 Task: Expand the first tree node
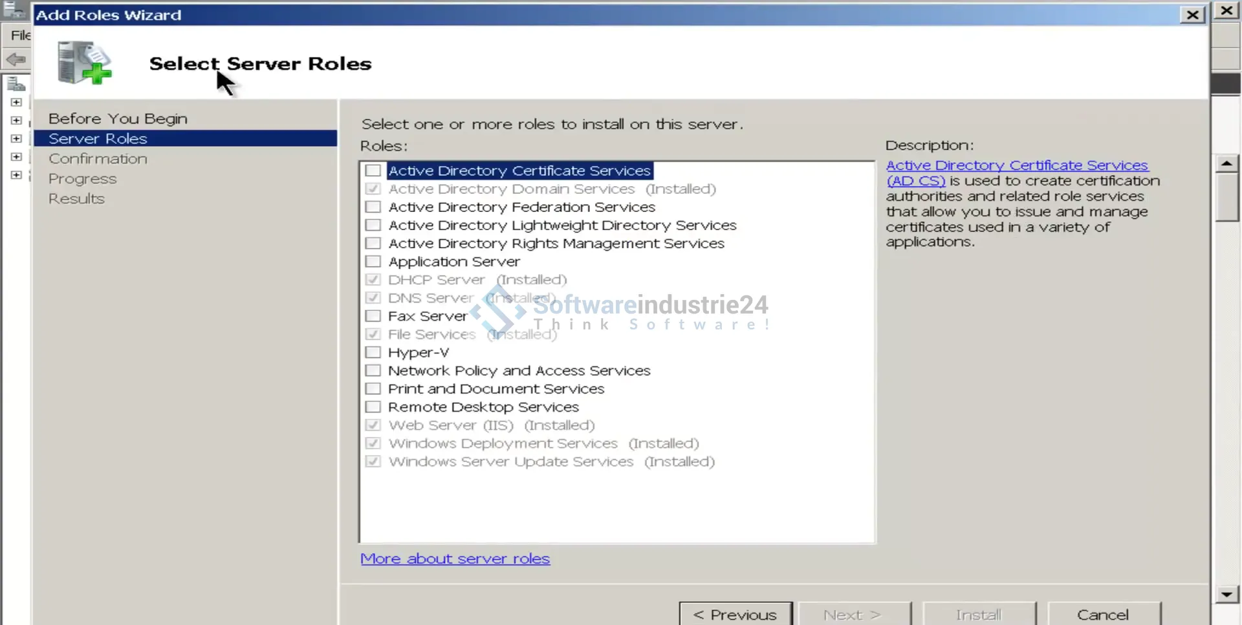[x=16, y=102]
